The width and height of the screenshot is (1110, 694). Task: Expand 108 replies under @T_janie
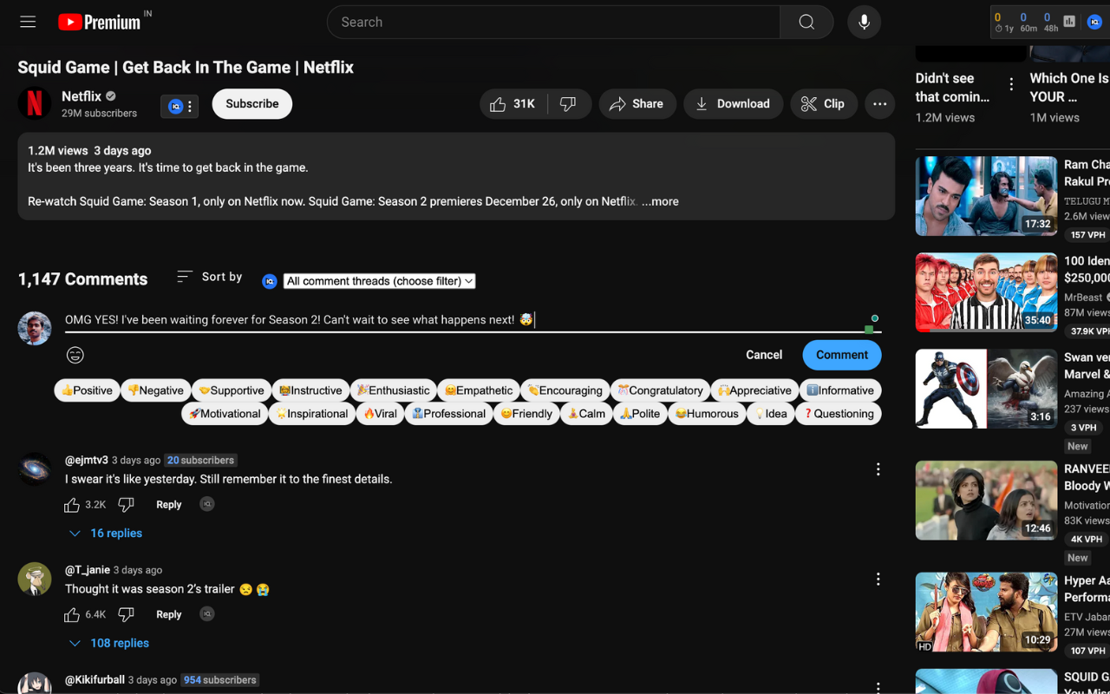tap(108, 643)
